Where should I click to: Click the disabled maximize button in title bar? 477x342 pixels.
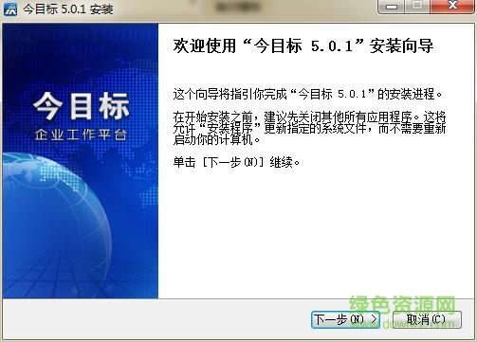pyautogui.click(x=417, y=6)
